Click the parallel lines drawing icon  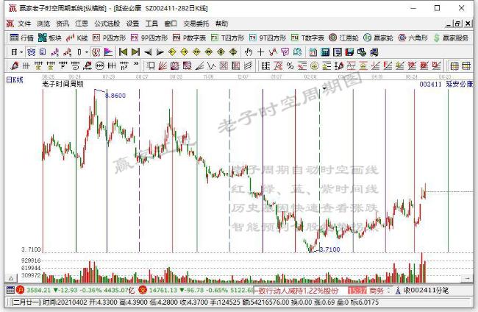coord(248,65)
